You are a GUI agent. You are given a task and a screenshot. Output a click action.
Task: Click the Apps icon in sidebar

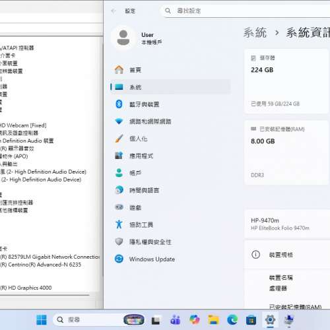pos(119,155)
